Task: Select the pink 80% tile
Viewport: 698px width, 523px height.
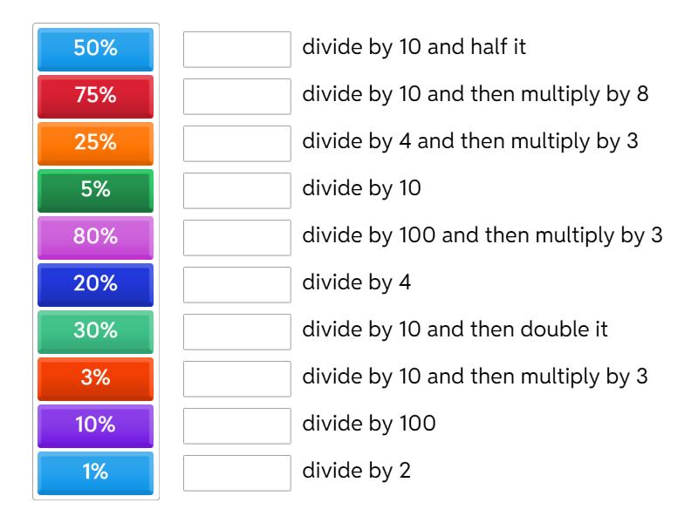Action: (95, 237)
